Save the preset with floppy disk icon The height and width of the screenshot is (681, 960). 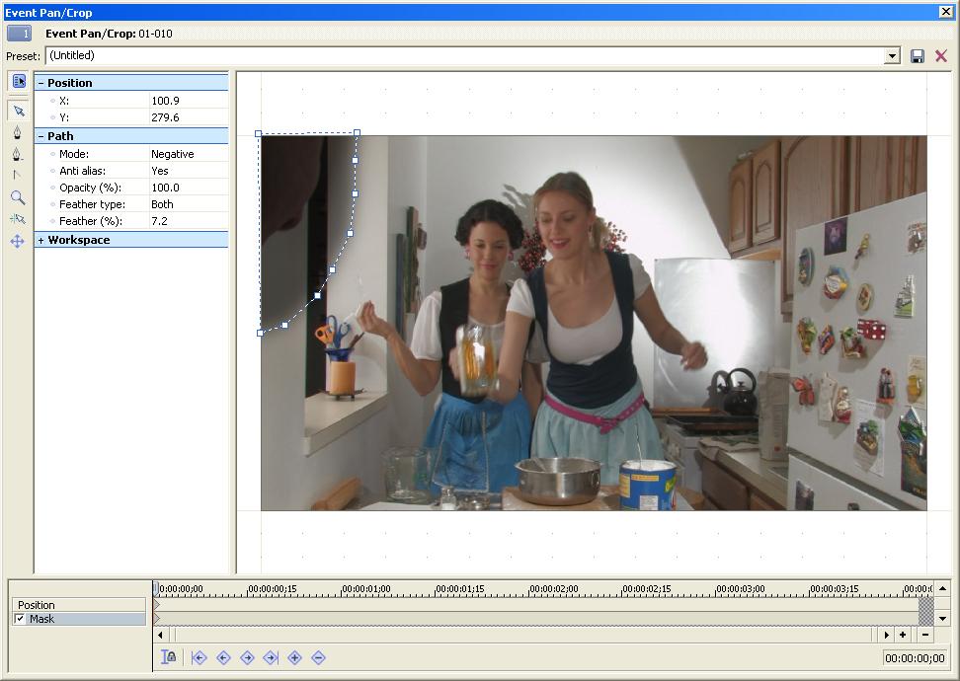[x=918, y=56]
